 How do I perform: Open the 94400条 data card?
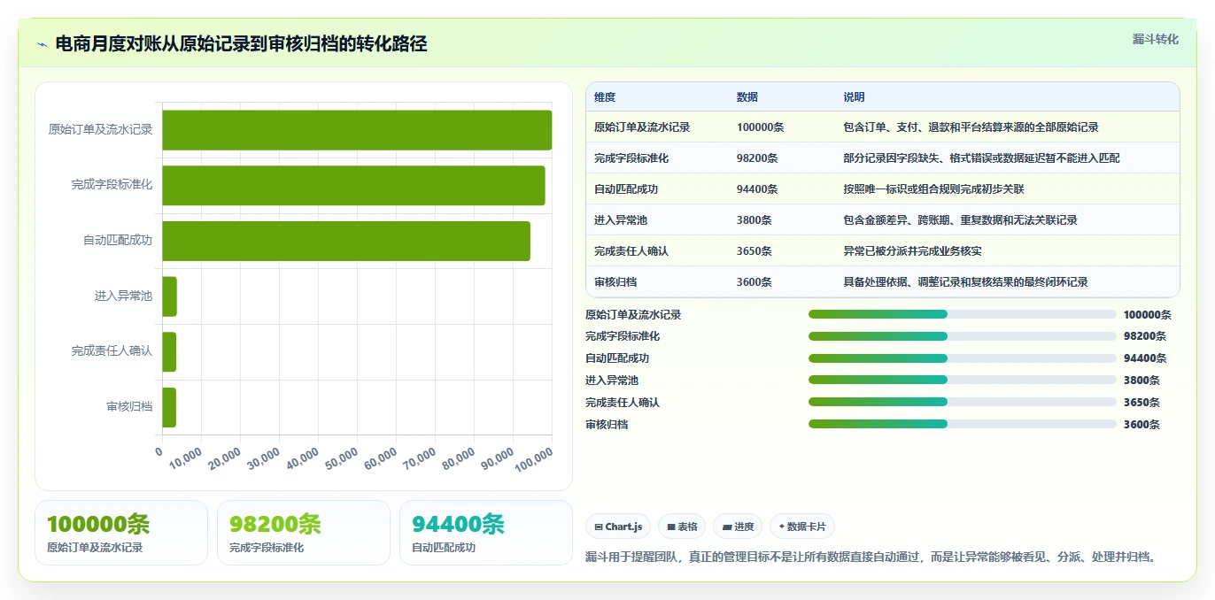(486, 533)
